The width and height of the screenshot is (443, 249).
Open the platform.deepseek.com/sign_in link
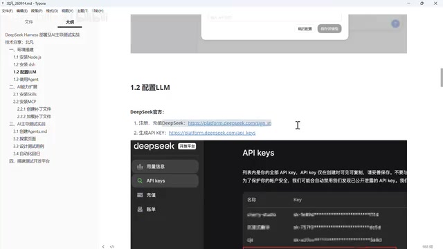tap(229, 123)
